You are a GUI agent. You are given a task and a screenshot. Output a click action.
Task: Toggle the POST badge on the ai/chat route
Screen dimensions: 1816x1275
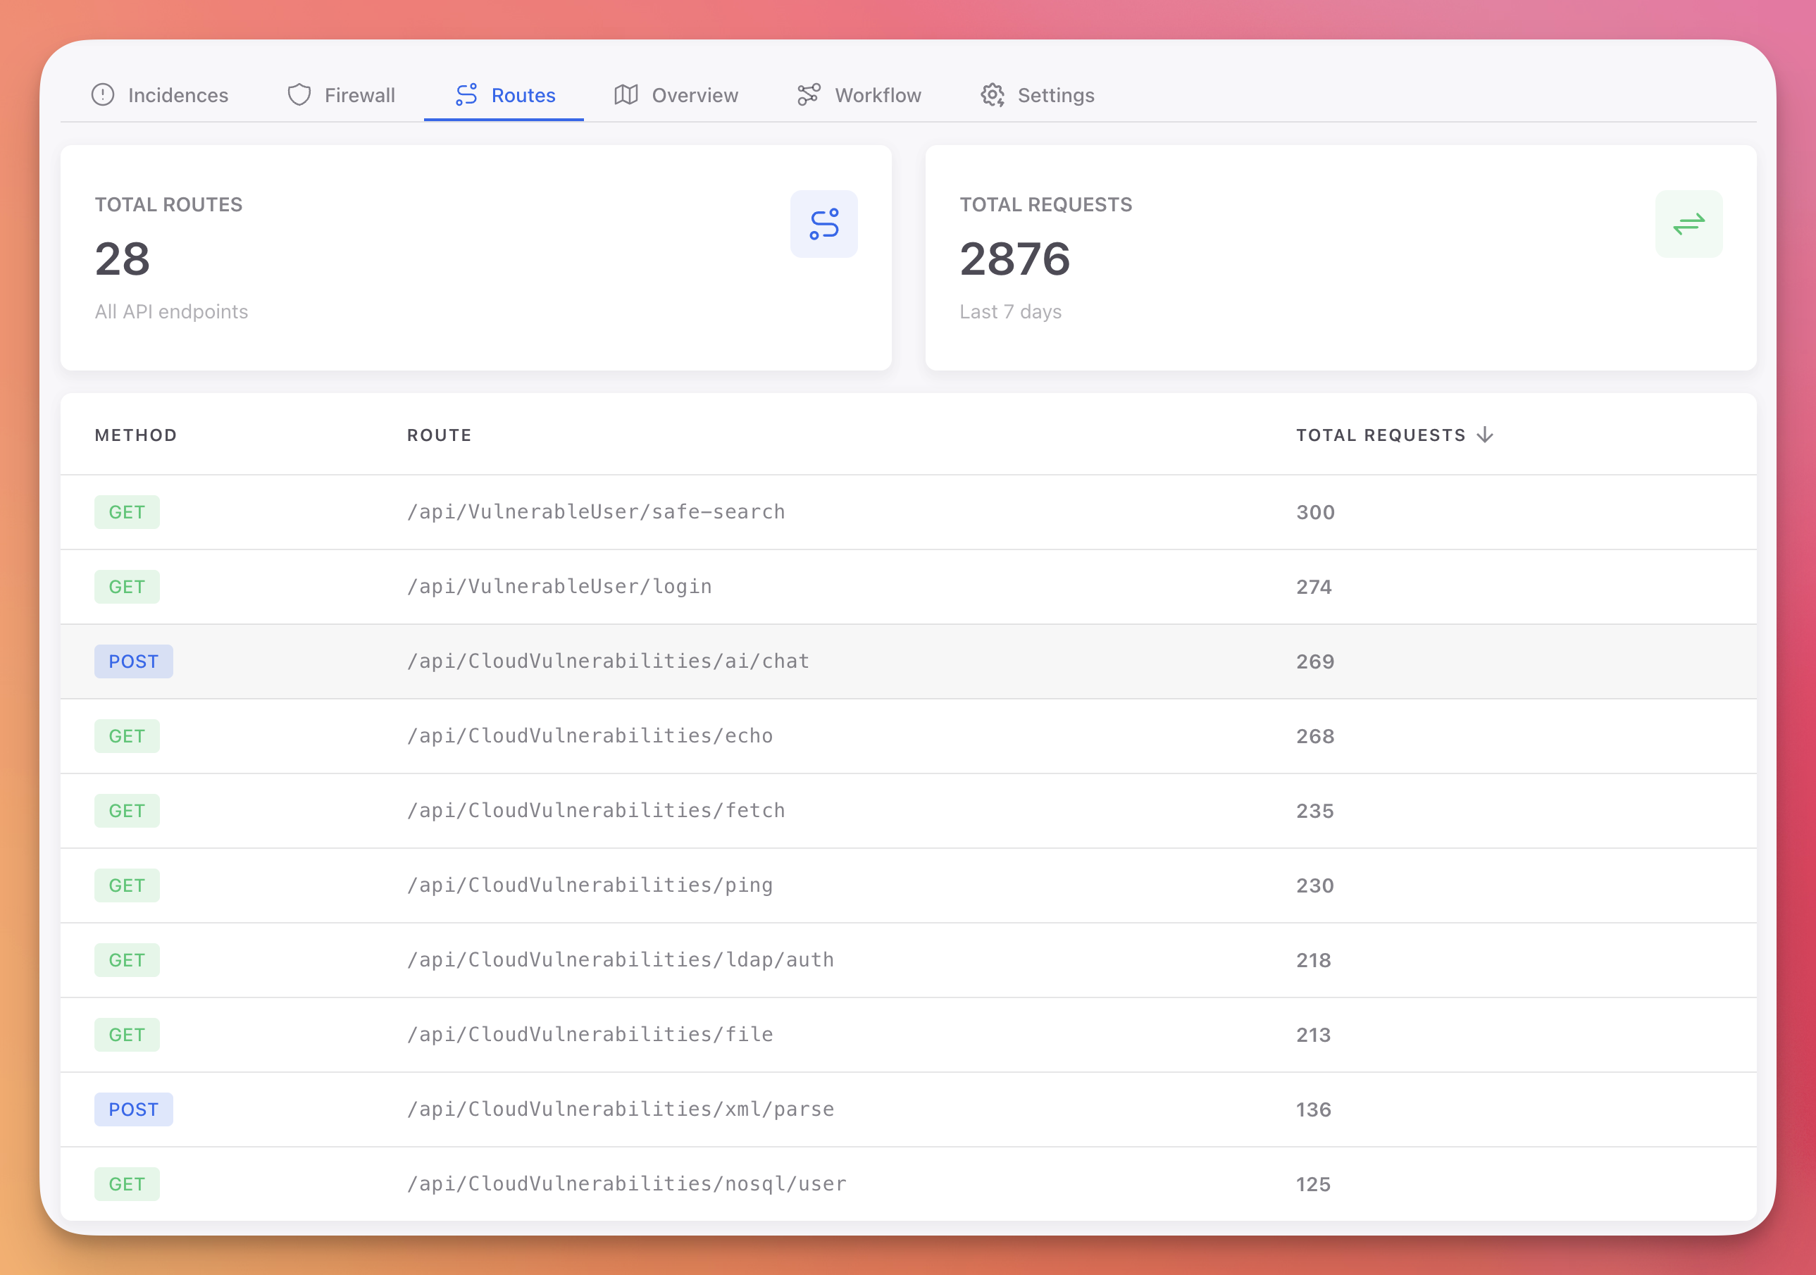(134, 661)
